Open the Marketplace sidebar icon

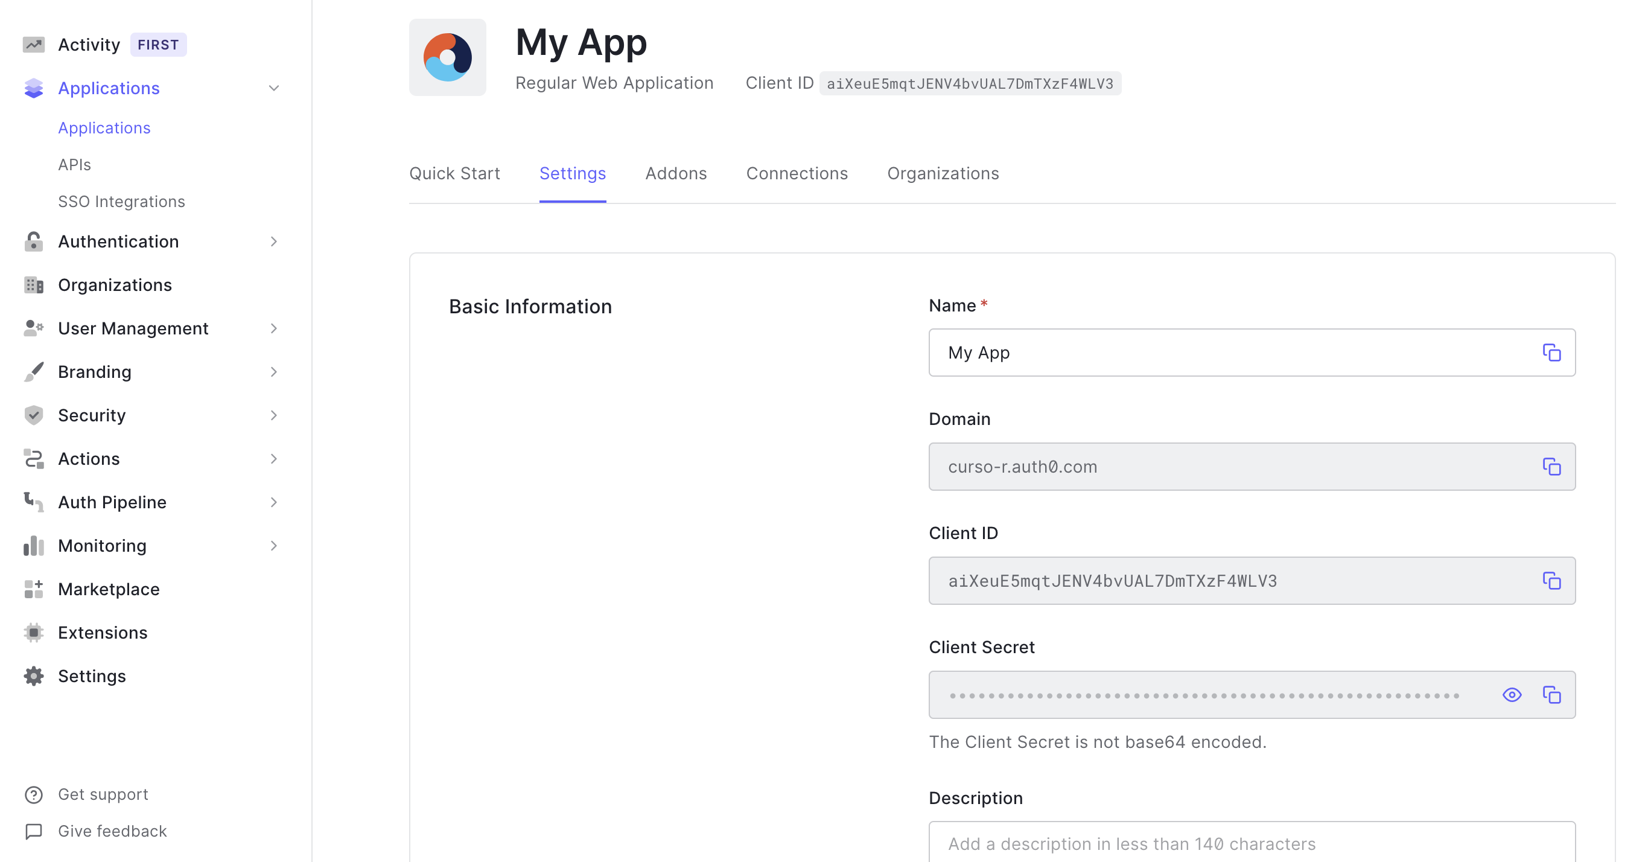tap(33, 589)
